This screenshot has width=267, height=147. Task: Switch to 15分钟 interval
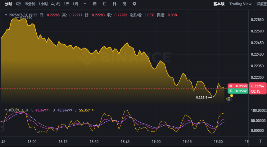point(30,4)
